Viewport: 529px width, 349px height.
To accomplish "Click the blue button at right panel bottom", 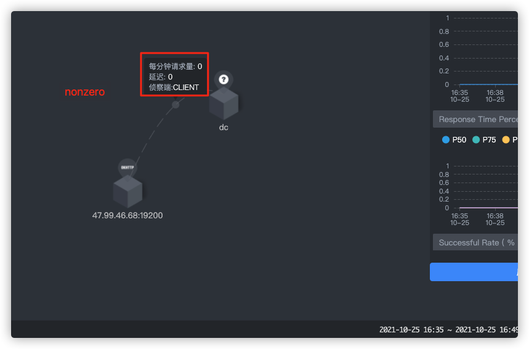I will tap(474, 272).
